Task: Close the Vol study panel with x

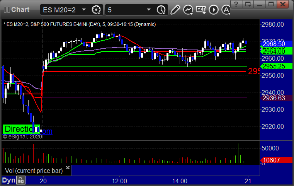Action: (68, 167)
